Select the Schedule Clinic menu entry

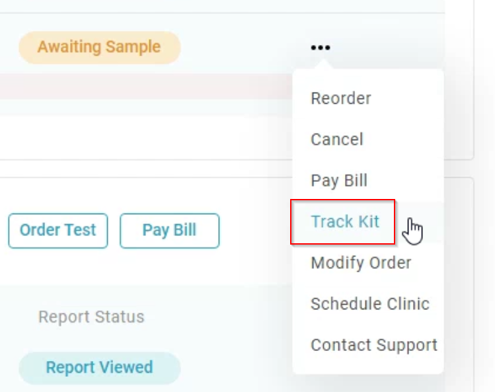click(x=370, y=303)
